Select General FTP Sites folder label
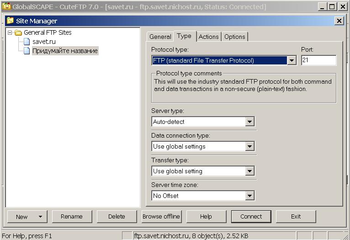Viewport: 350px width, 240px height. click(x=48, y=32)
